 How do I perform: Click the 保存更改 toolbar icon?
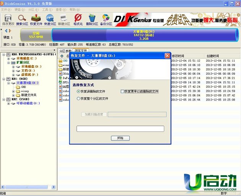pos(8,20)
